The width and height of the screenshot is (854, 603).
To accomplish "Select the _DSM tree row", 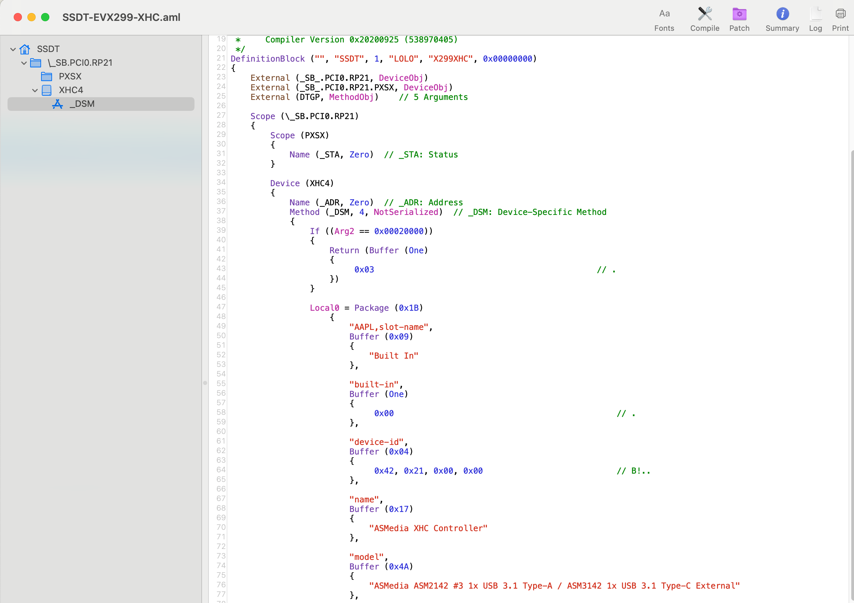I will [x=101, y=104].
